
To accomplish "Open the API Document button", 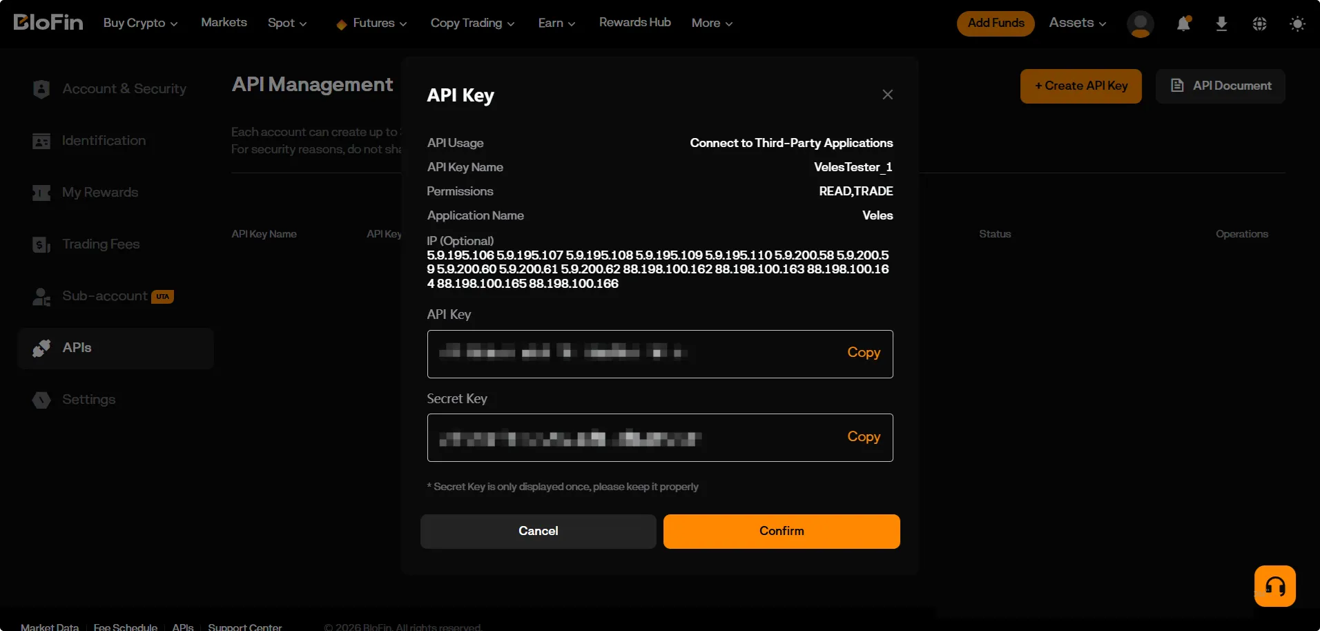I will (1221, 86).
